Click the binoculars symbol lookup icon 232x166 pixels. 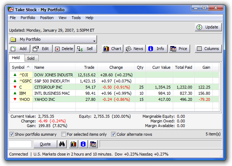click(62, 144)
